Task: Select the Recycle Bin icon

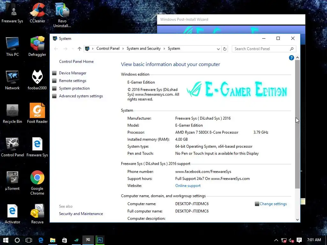Action: 12,114
